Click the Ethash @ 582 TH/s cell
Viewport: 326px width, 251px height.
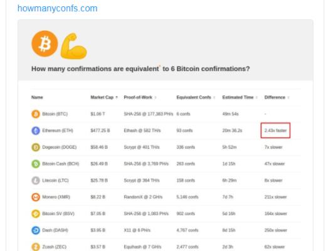(142, 131)
